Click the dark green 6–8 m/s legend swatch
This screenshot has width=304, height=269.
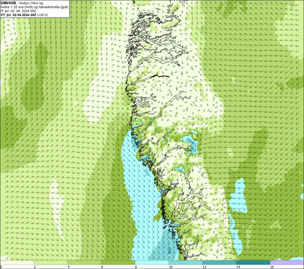click(x=118, y=262)
